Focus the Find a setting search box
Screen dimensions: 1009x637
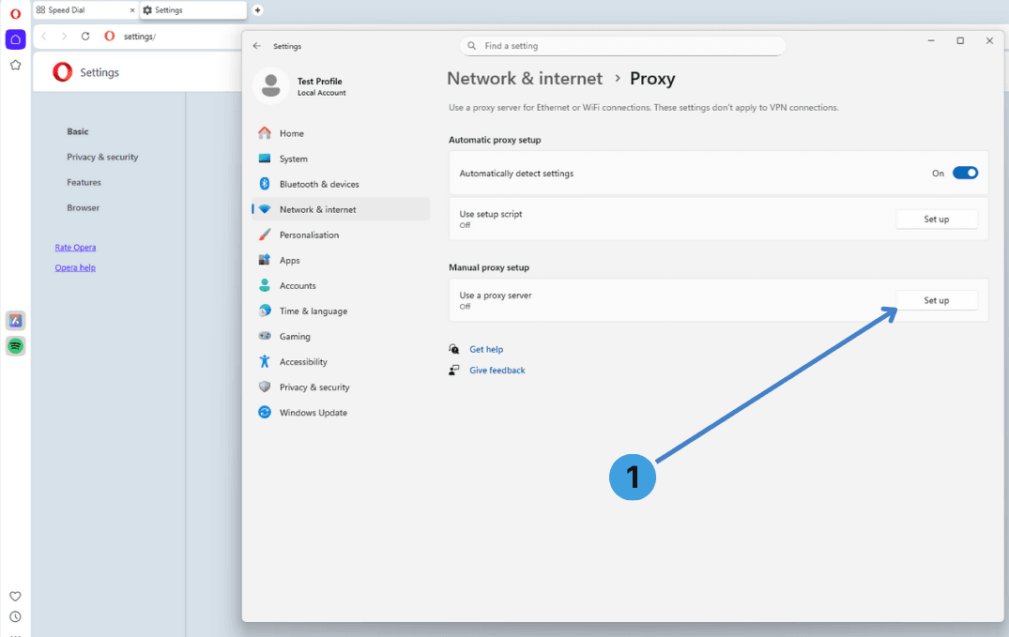622,46
